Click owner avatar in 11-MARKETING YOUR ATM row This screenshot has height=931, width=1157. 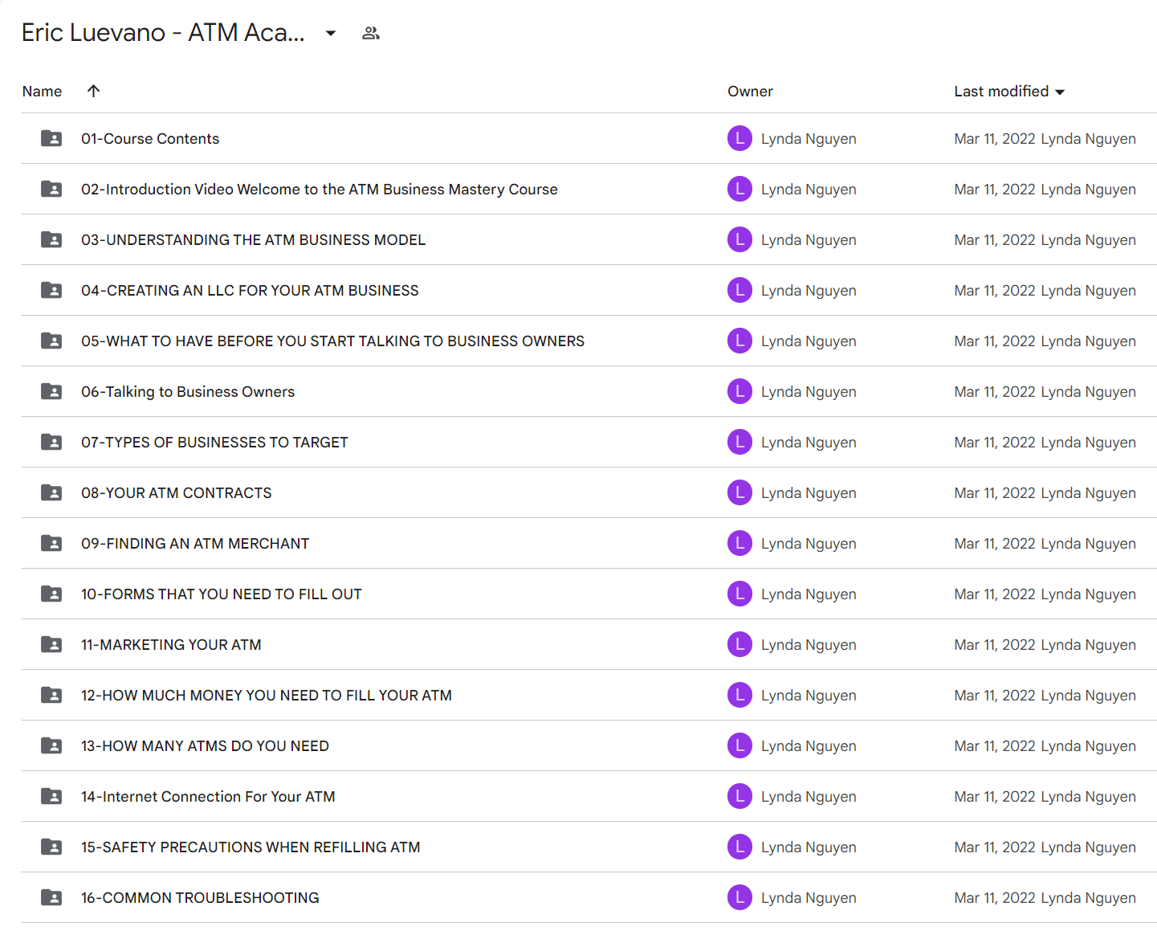(x=739, y=644)
